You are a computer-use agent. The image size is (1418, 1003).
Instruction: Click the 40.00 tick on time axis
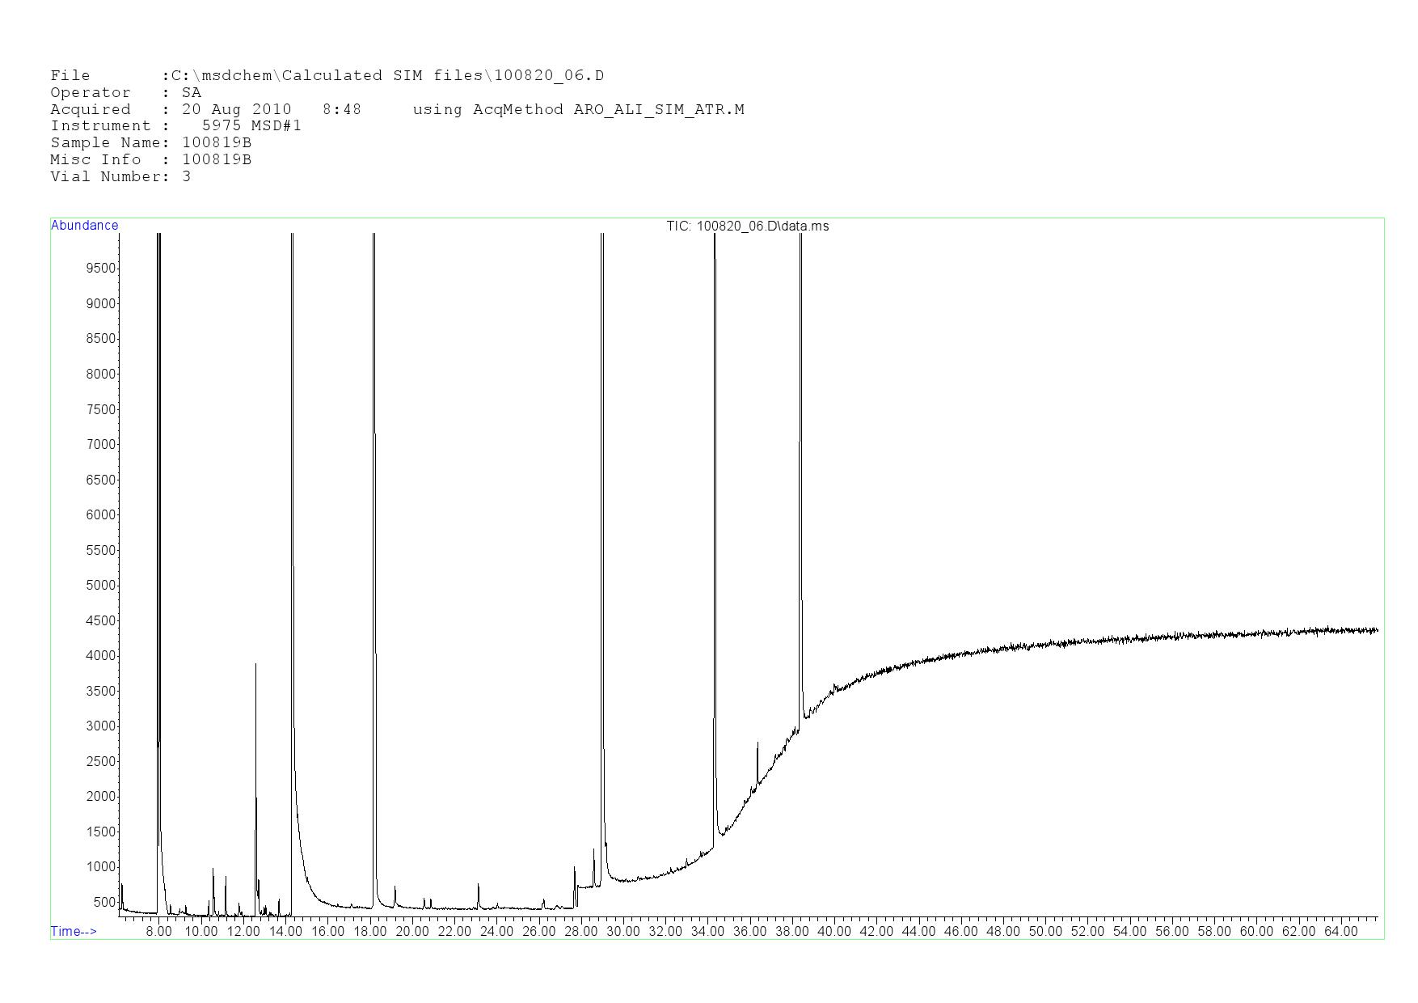(834, 931)
